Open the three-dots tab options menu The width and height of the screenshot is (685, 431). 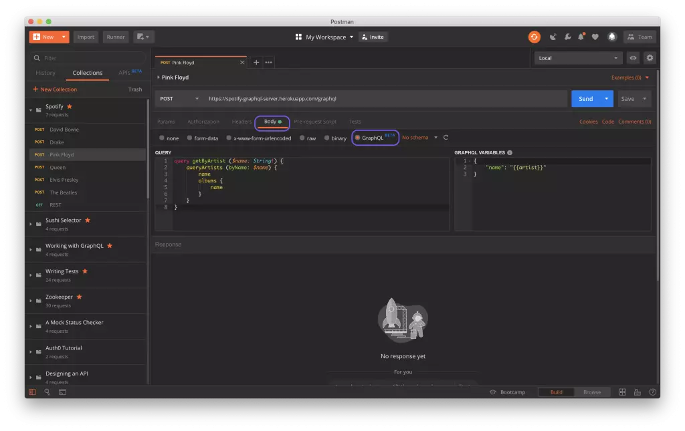(x=269, y=62)
